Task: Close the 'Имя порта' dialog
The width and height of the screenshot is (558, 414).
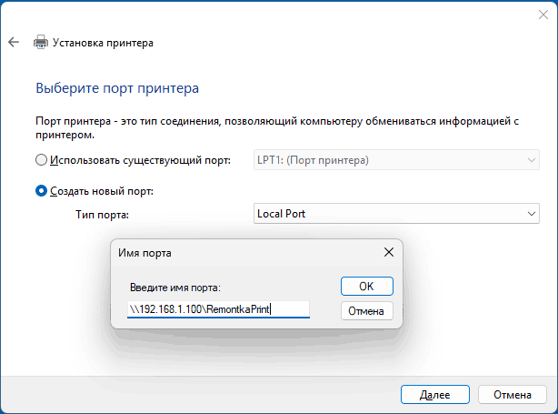Action: point(389,252)
